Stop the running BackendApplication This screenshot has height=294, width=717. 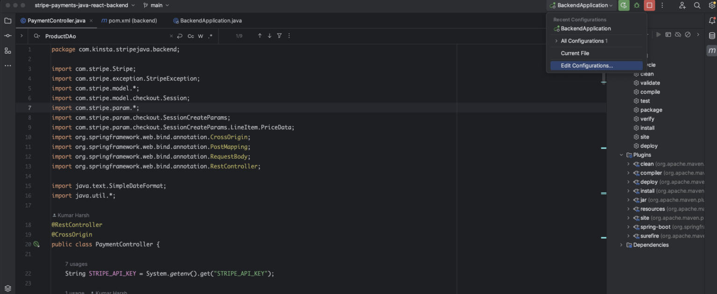click(x=649, y=5)
